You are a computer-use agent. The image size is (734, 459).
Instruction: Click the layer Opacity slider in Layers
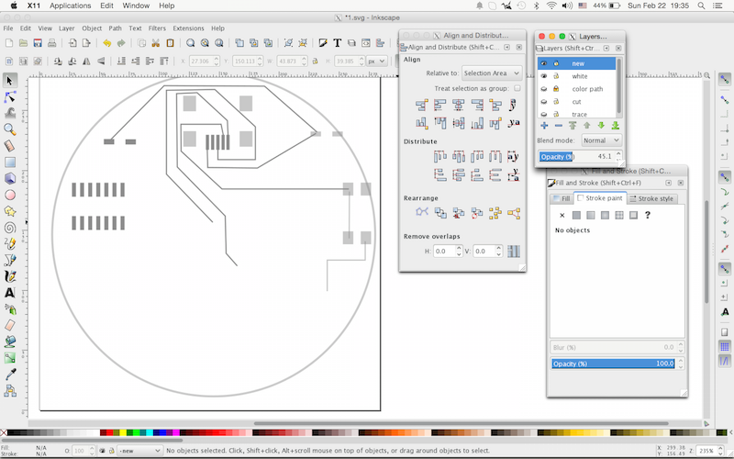pyautogui.click(x=576, y=156)
